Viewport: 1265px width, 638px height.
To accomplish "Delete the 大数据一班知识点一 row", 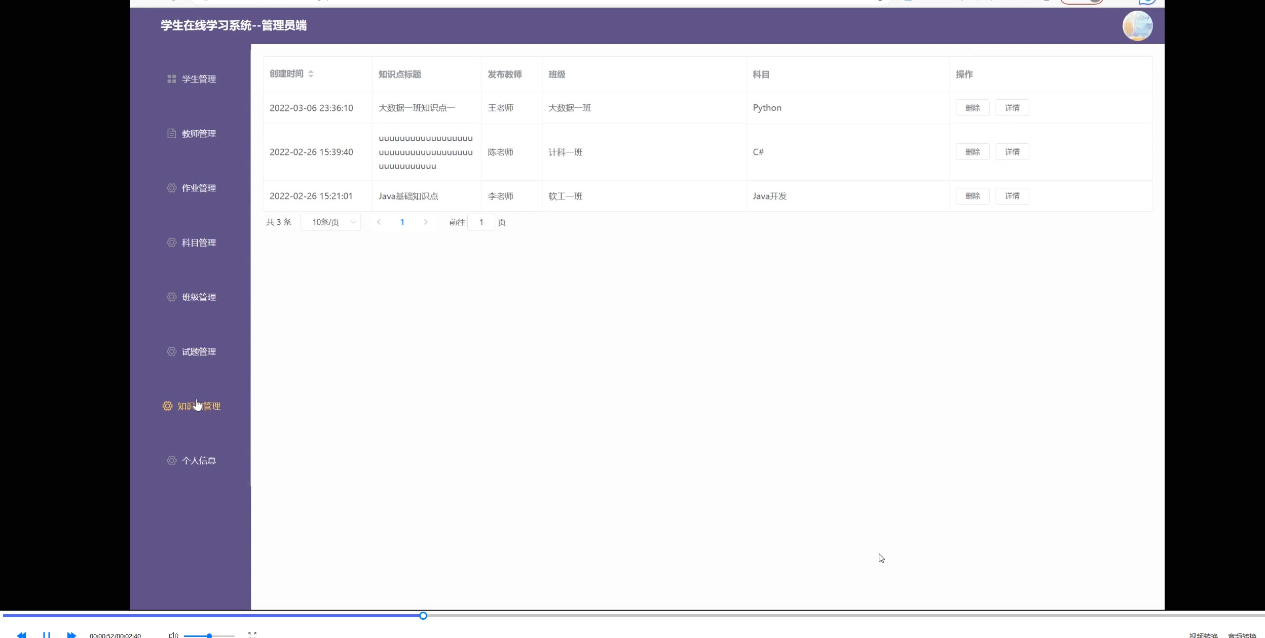I will [972, 108].
